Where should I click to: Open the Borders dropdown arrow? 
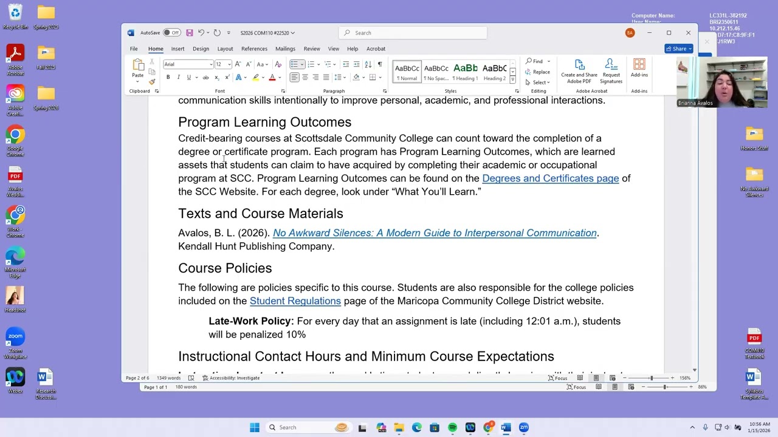point(380,77)
